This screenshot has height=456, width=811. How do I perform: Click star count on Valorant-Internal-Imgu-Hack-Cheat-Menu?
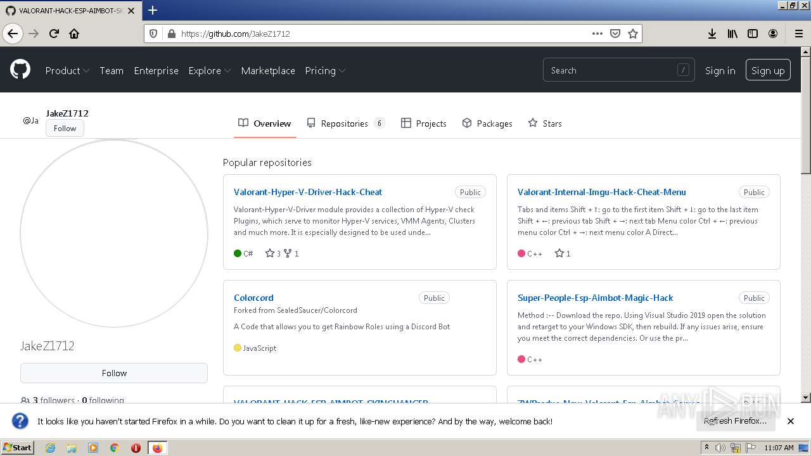tap(563, 253)
